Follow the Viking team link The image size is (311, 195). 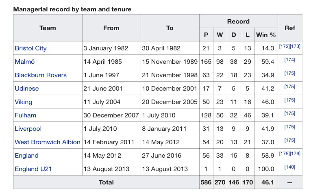(x=24, y=102)
